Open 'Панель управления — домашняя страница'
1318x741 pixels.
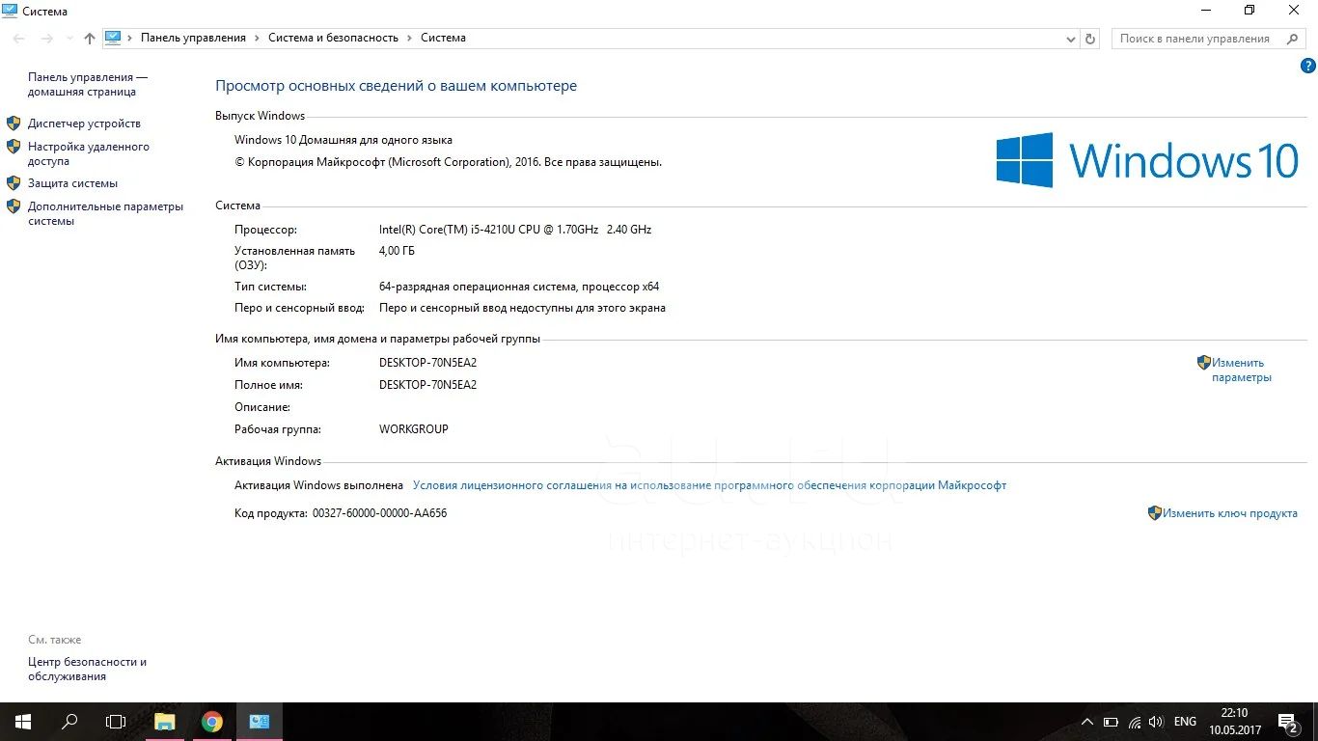click(x=88, y=84)
